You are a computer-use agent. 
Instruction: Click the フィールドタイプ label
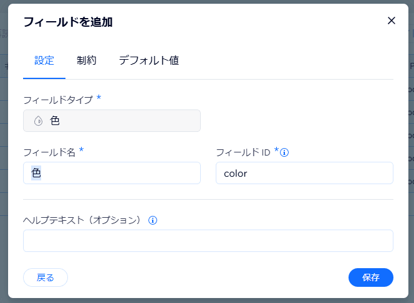pyautogui.click(x=58, y=100)
